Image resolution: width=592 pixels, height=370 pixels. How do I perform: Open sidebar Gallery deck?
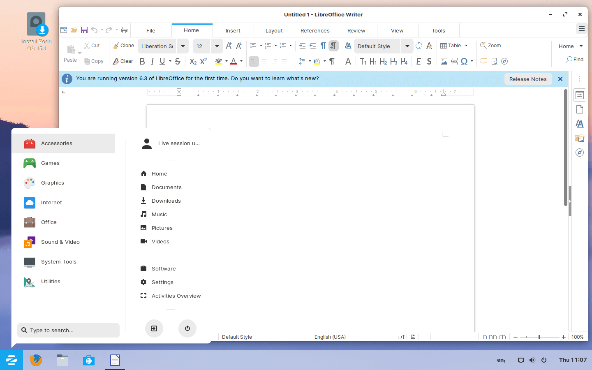[580, 139]
